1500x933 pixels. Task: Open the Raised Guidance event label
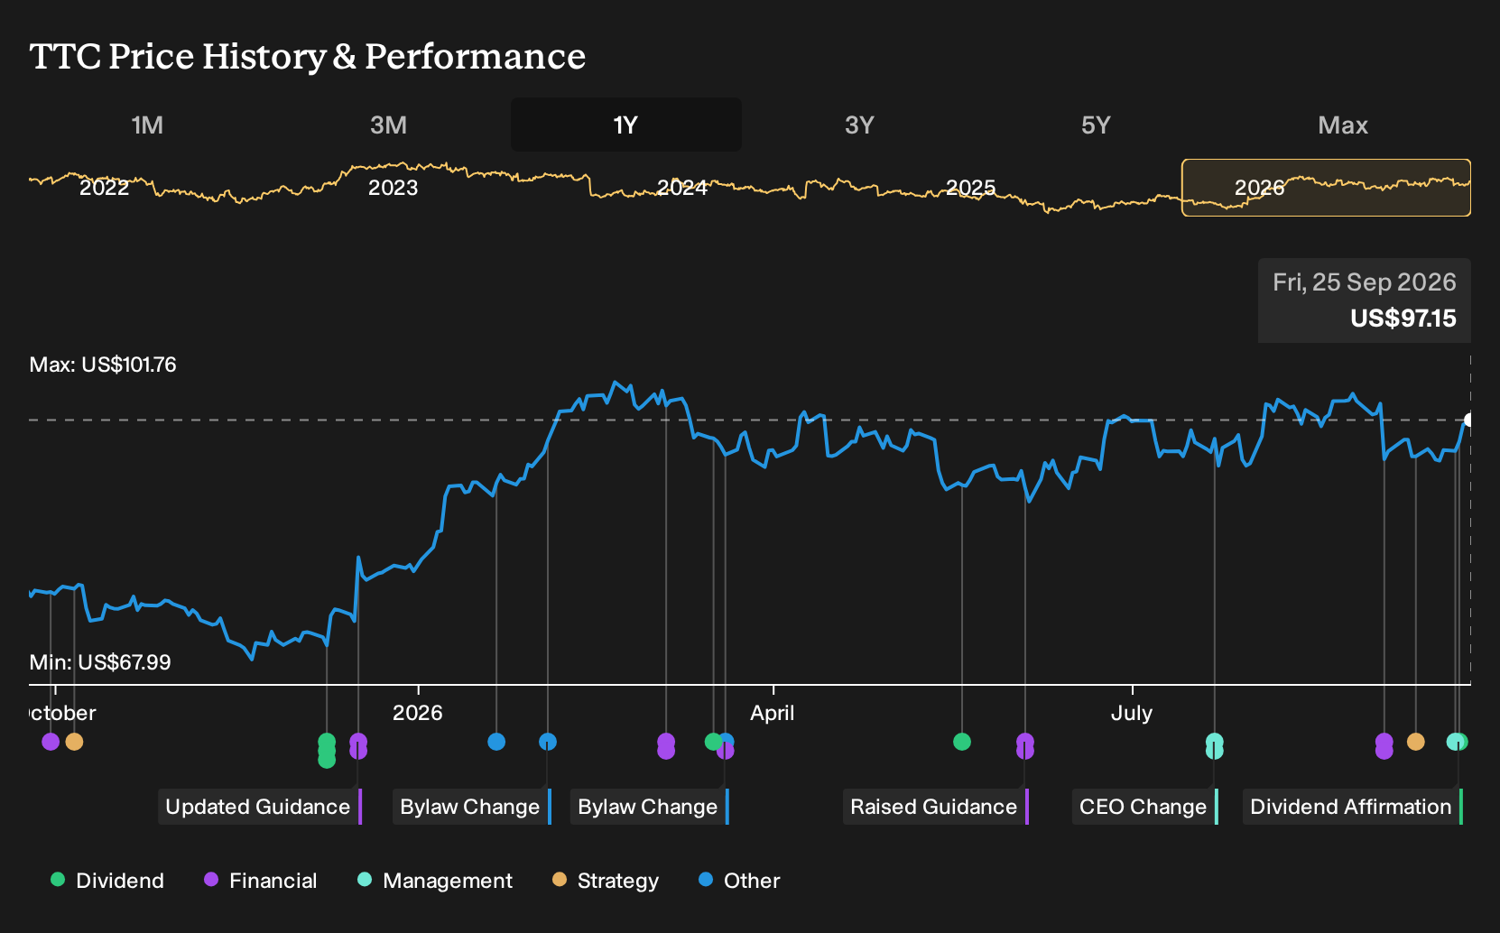click(935, 807)
